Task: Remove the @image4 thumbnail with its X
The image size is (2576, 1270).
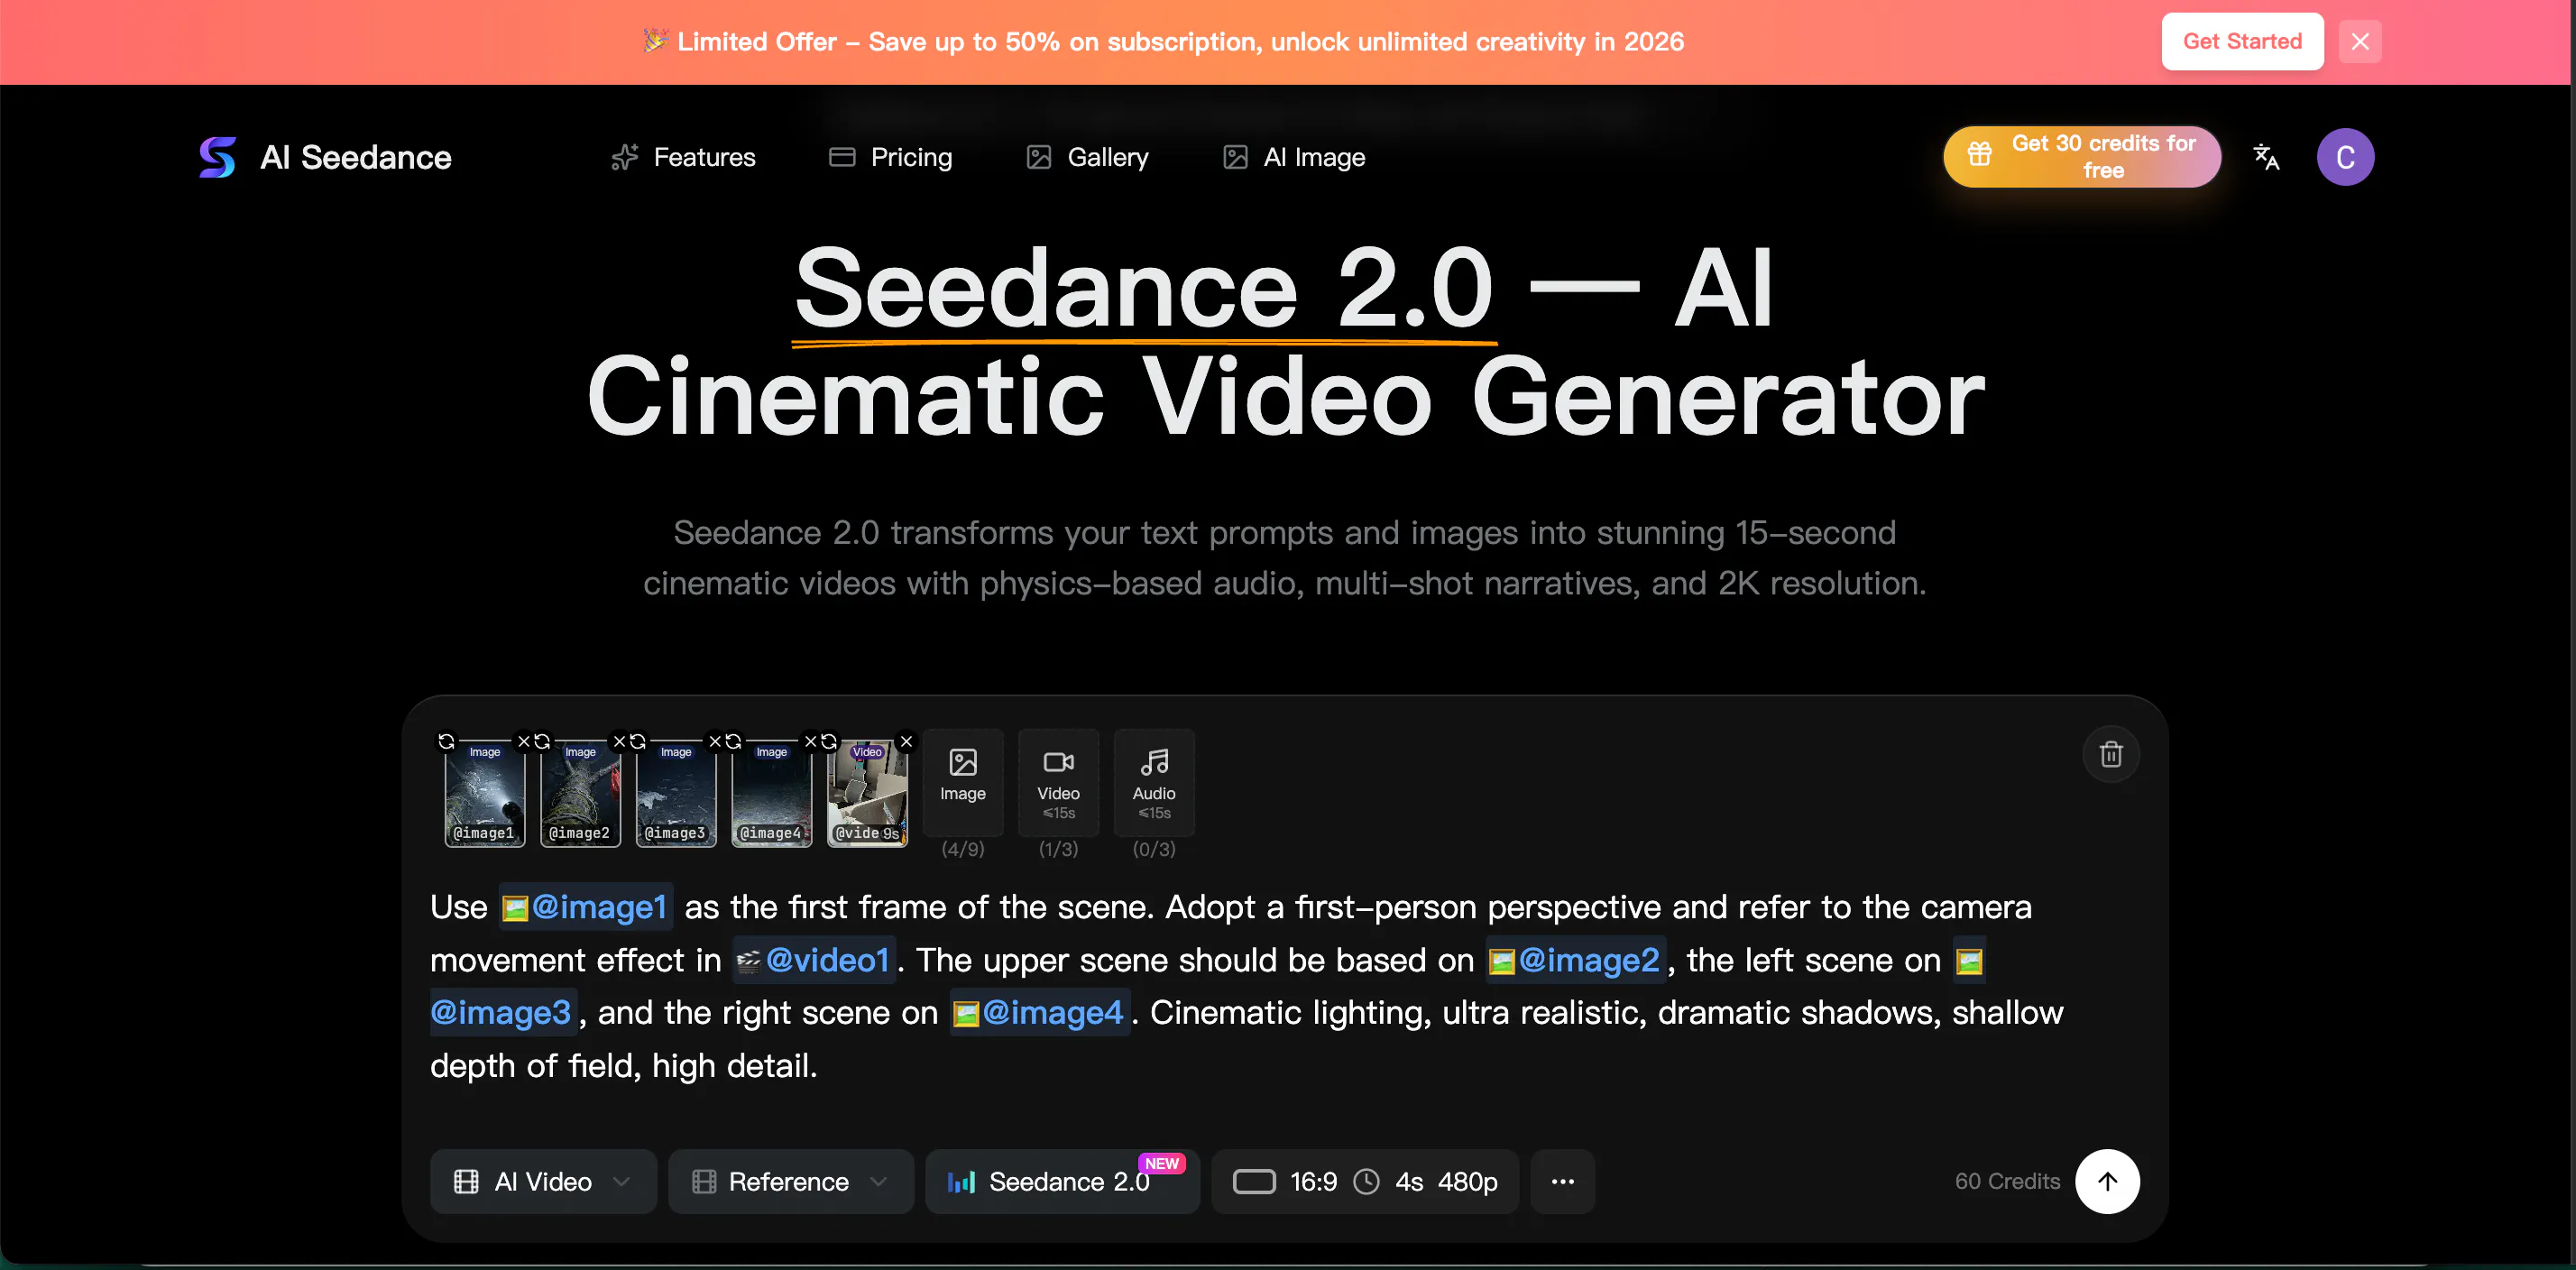Action: pos(811,741)
